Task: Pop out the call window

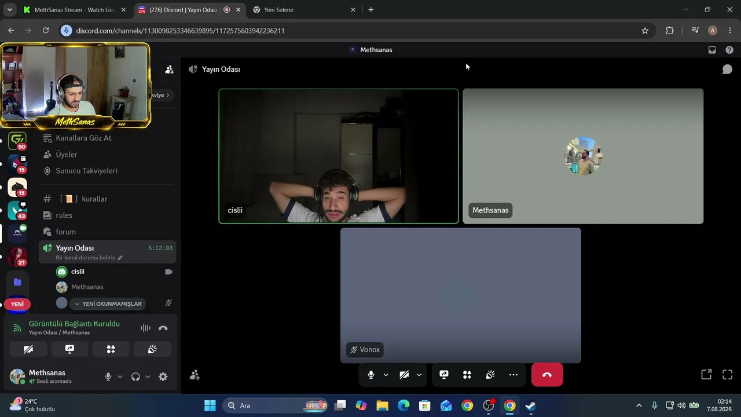Action: [x=706, y=375]
